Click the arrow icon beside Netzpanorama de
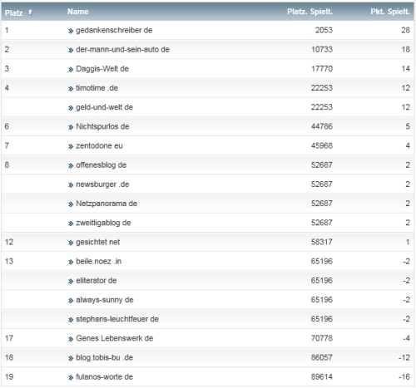Viewport: 416px width, 388px height. click(71, 204)
